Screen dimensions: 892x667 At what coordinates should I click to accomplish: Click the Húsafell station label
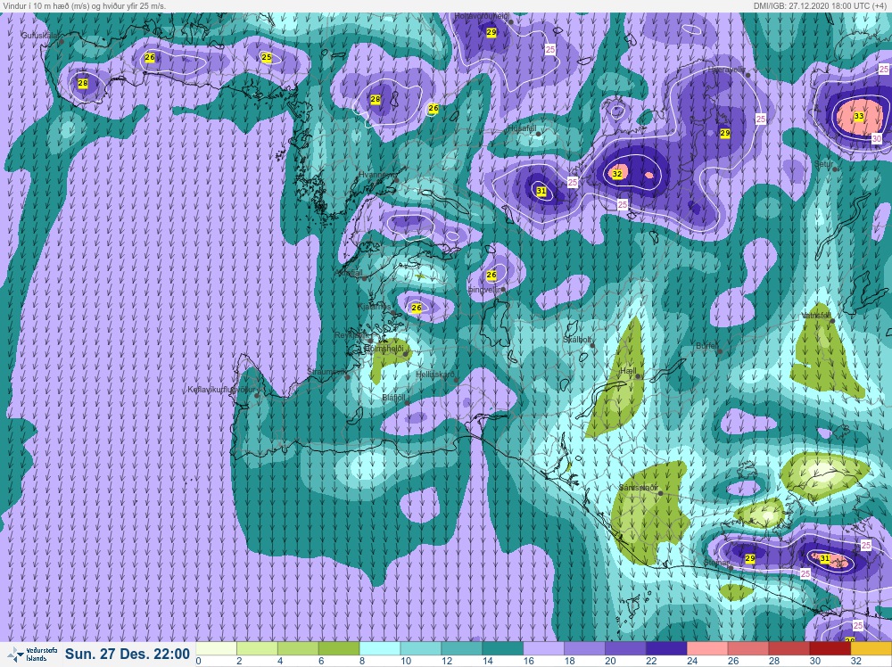[x=522, y=128]
